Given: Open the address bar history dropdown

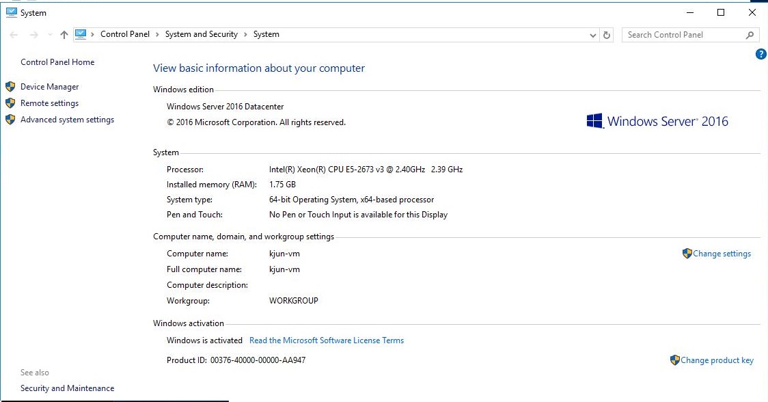Looking at the screenshot, I should click(592, 35).
